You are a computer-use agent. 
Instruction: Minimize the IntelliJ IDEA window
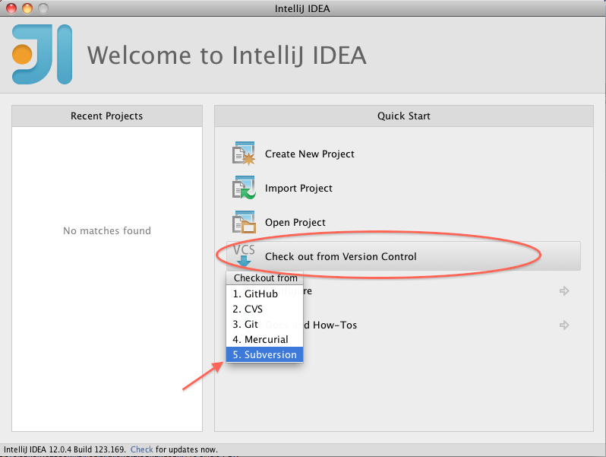point(27,8)
